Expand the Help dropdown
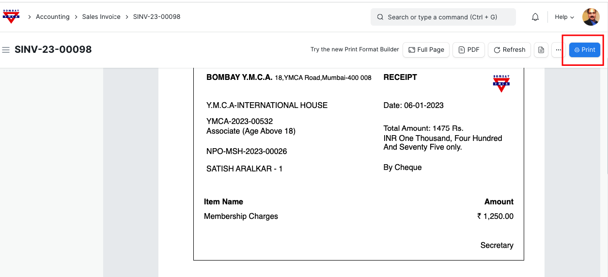 tap(564, 17)
